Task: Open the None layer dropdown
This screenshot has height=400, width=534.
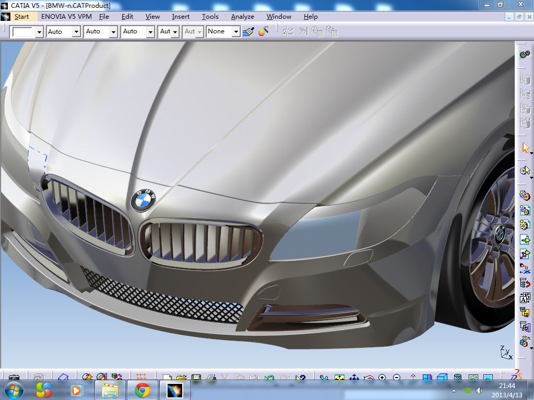Action: [x=235, y=32]
